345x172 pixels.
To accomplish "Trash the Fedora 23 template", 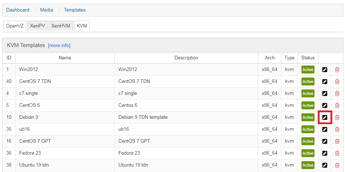I will pos(337,153).
